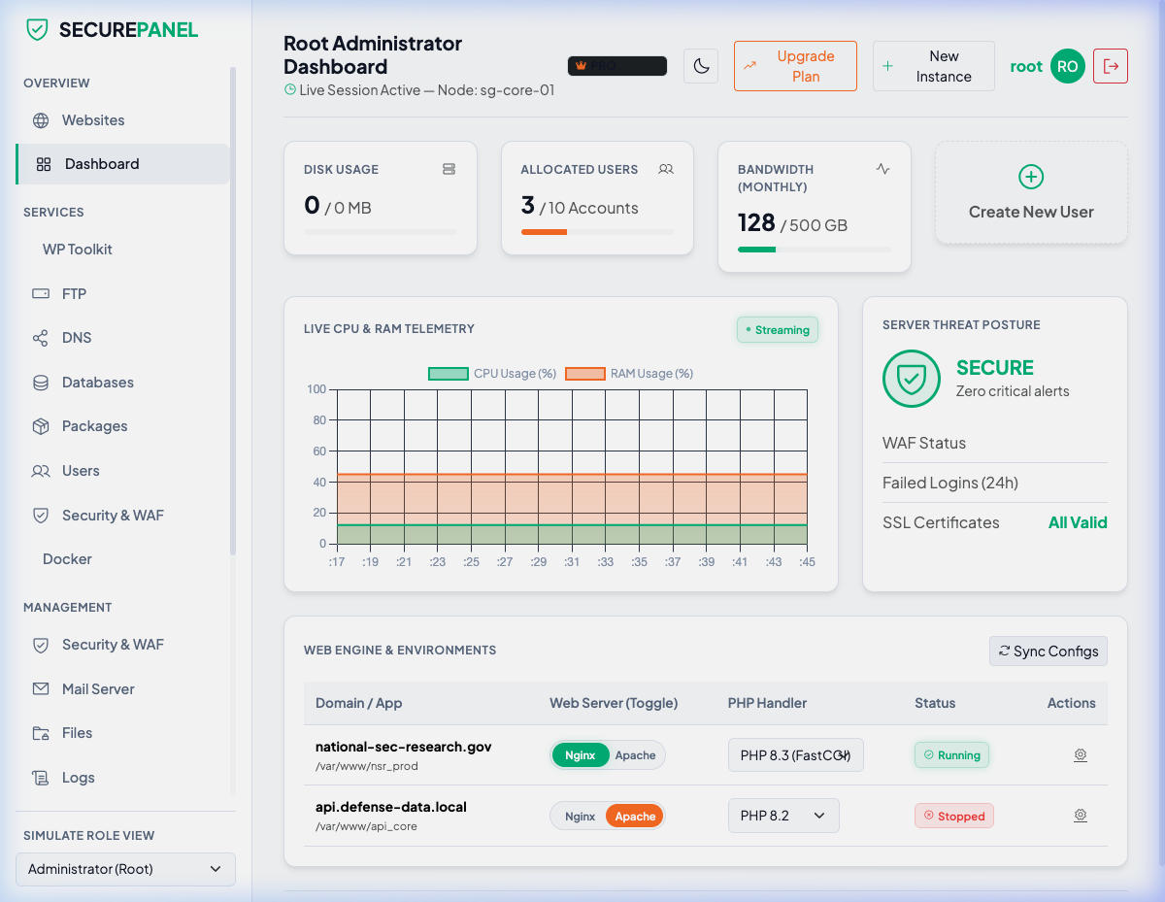
Task: Open settings gear for api.defense-data.local
Action: 1081,817
